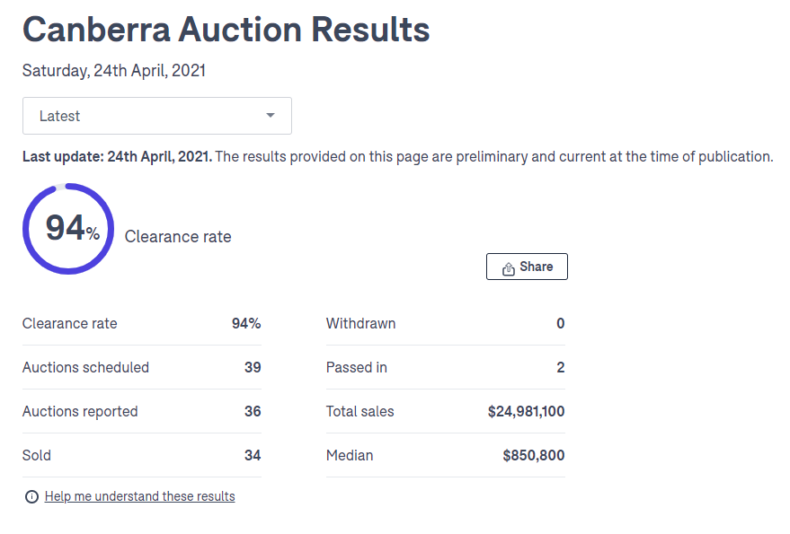Screen dimensions: 790x534
Task: Click the share icon in Share button
Action: click(509, 268)
